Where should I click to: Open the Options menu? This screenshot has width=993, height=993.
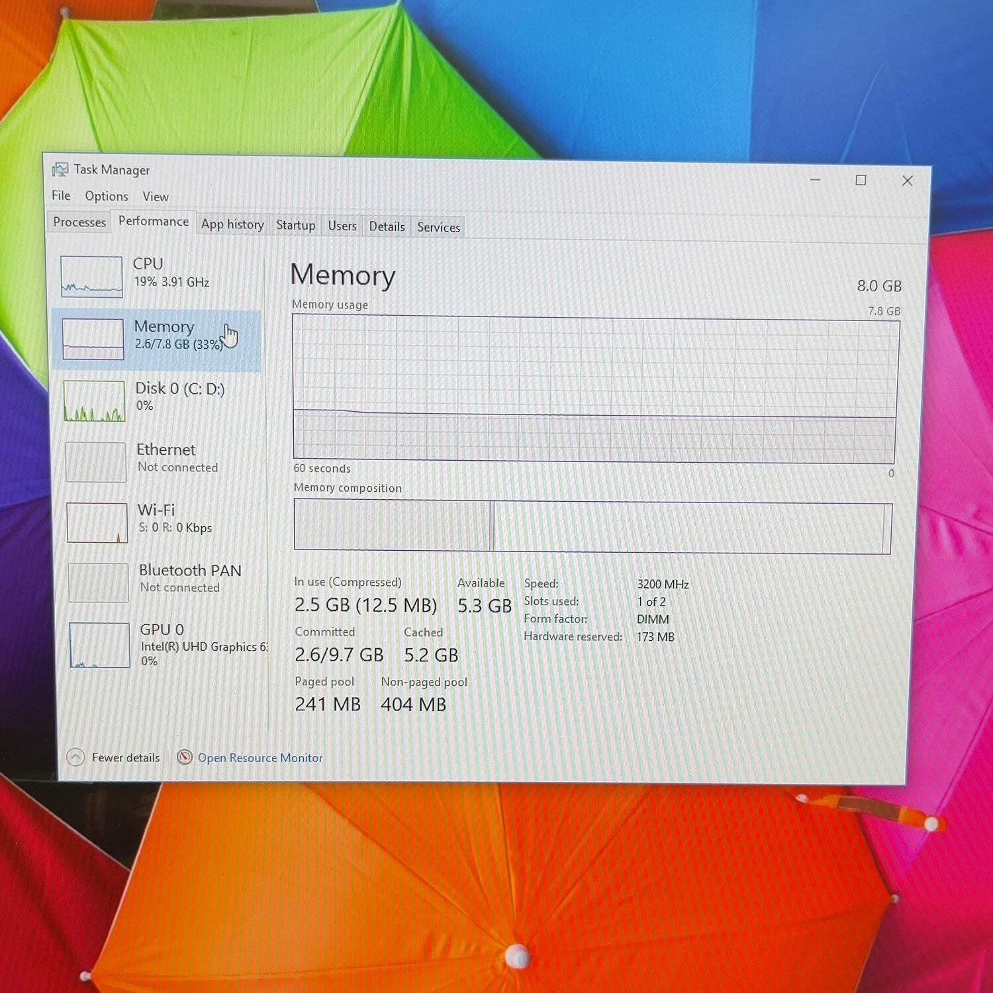coord(107,196)
